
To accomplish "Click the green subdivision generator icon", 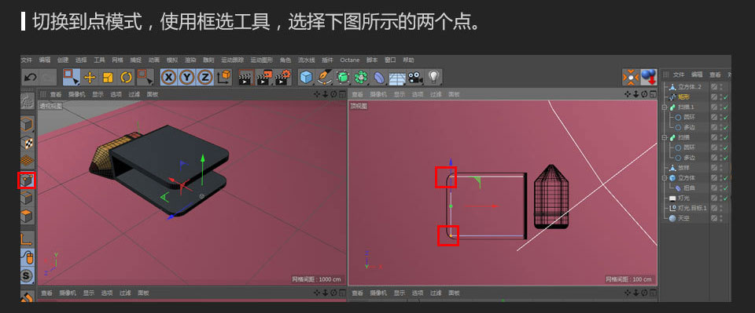I will tap(342, 77).
